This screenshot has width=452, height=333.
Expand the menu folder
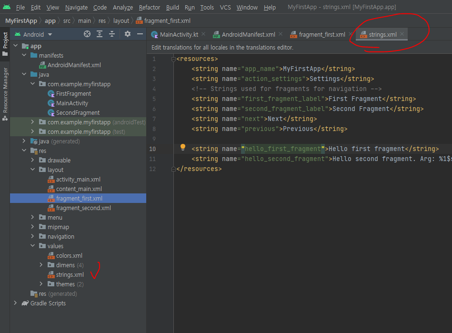pyautogui.click(x=32, y=217)
